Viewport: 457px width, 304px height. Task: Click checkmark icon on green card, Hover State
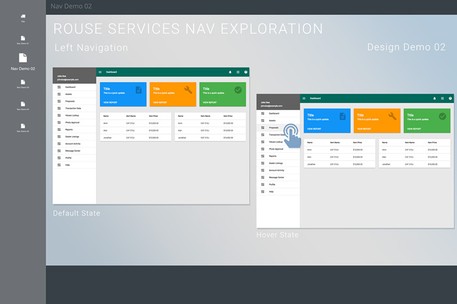[442, 117]
